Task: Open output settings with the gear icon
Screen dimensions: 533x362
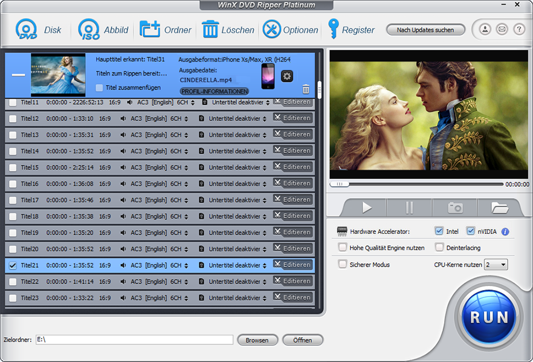Action: 286,76
